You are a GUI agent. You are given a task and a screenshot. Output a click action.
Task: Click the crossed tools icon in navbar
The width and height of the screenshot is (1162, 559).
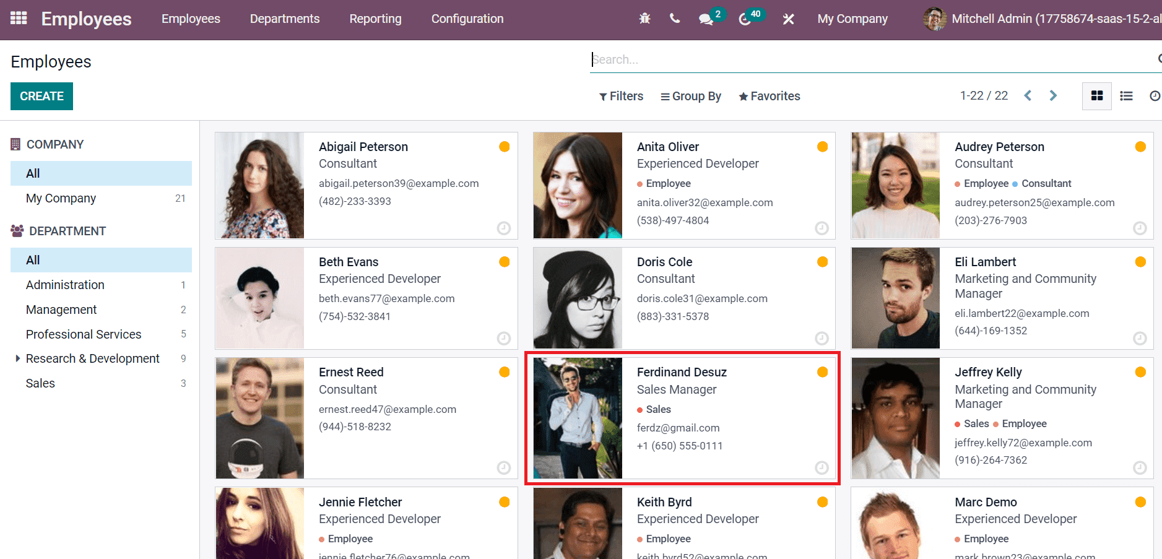788,19
